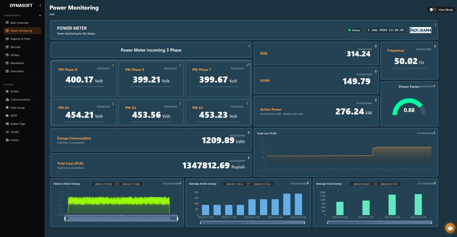Open SMTP mail icon

point(7,116)
